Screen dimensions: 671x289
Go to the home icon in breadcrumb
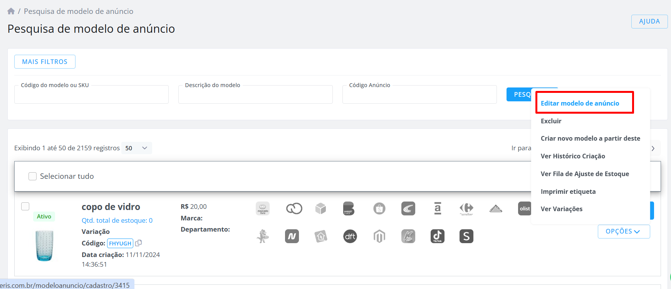click(x=11, y=11)
